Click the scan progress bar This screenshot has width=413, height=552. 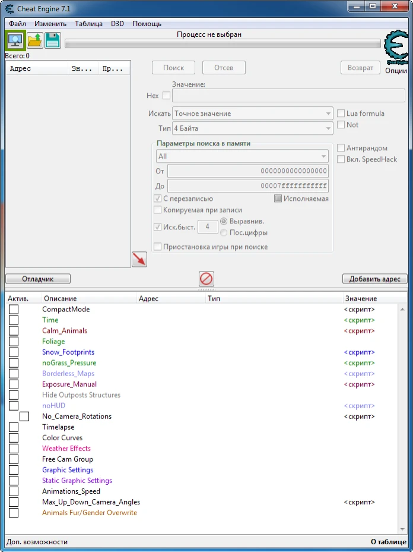tap(223, 44)
